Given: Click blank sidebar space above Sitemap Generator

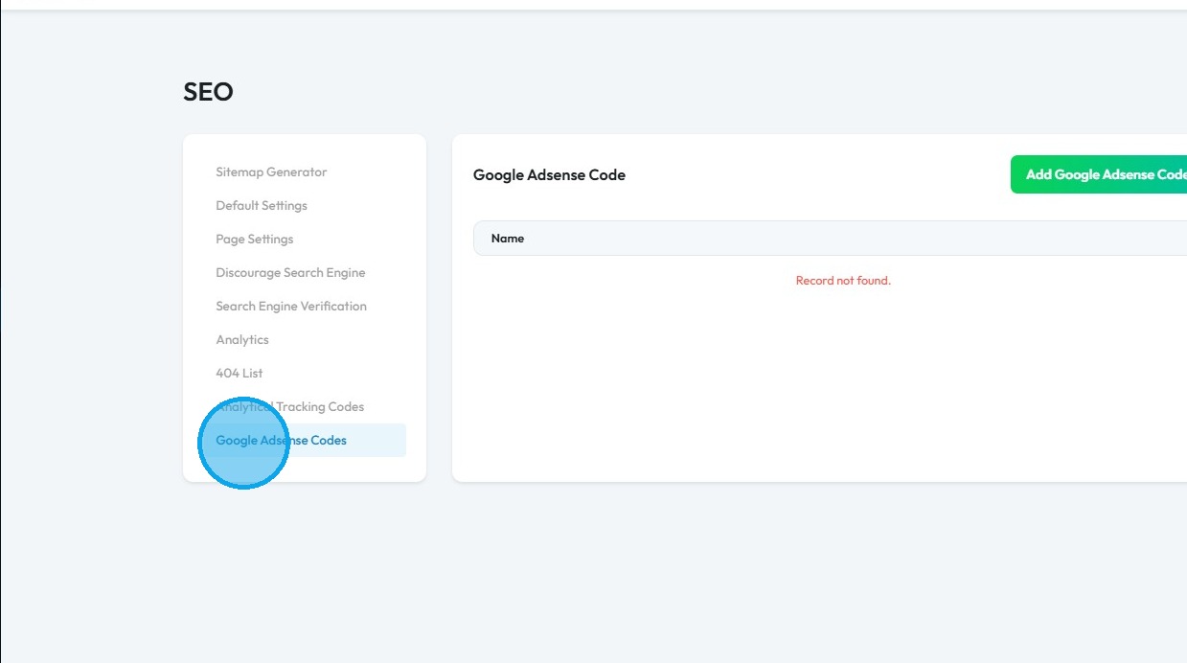Looking at the screenshot, I should [x=305, y=147].
